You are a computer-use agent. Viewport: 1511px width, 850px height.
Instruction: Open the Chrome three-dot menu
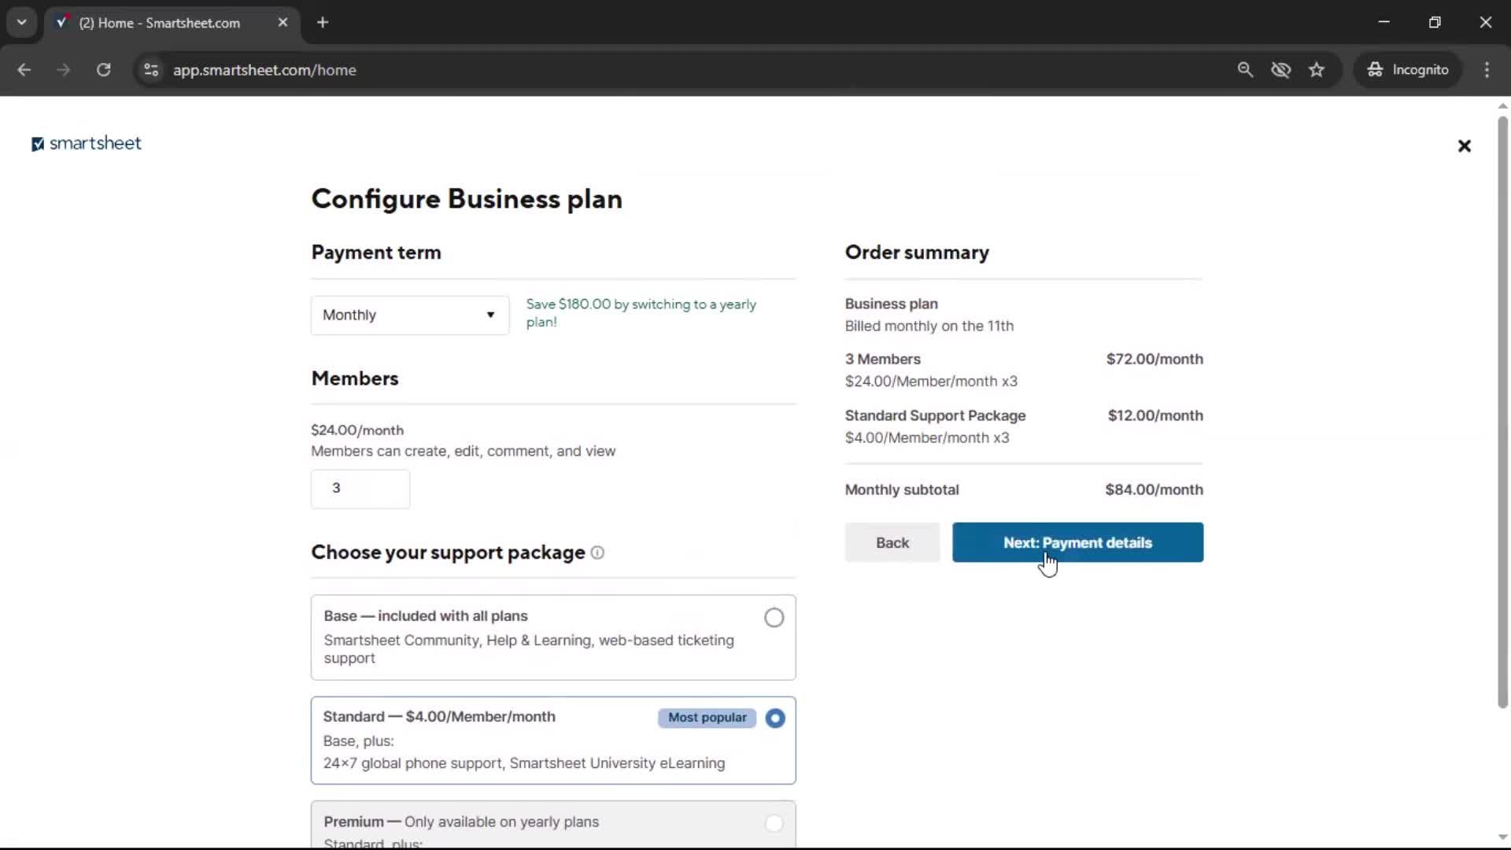(x=1487, y=69)
